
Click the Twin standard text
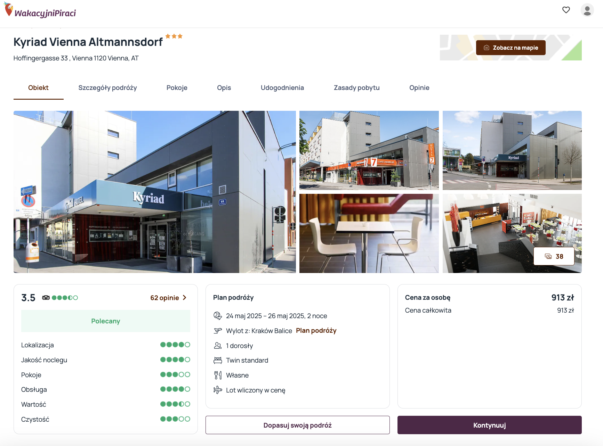247,360
